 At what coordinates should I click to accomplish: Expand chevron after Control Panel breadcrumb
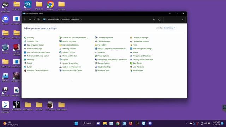60,20
